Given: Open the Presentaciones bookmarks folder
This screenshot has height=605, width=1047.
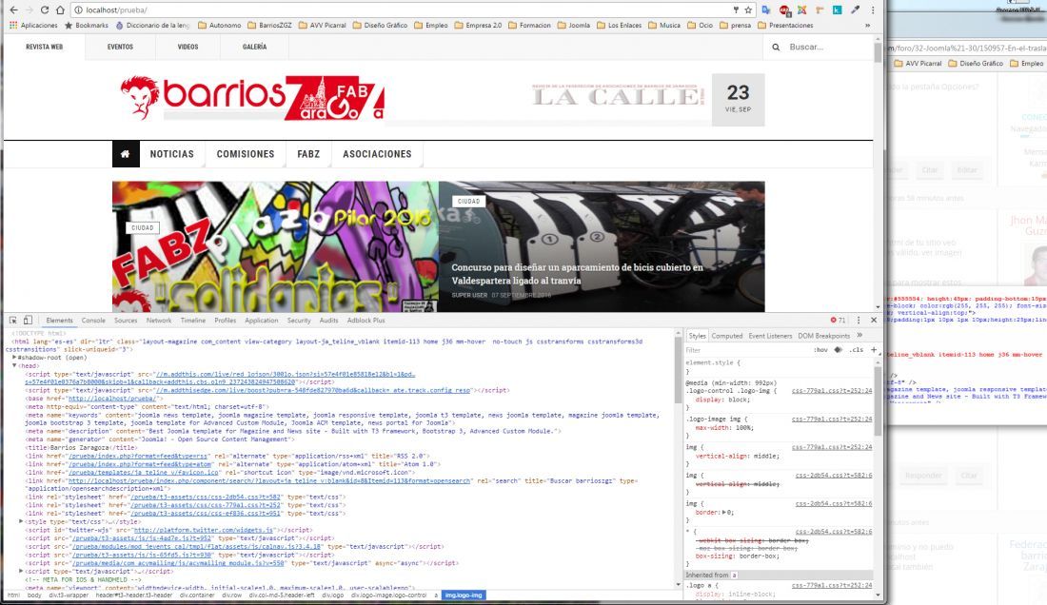Looking at the screenshot, I should pos(785,26).
